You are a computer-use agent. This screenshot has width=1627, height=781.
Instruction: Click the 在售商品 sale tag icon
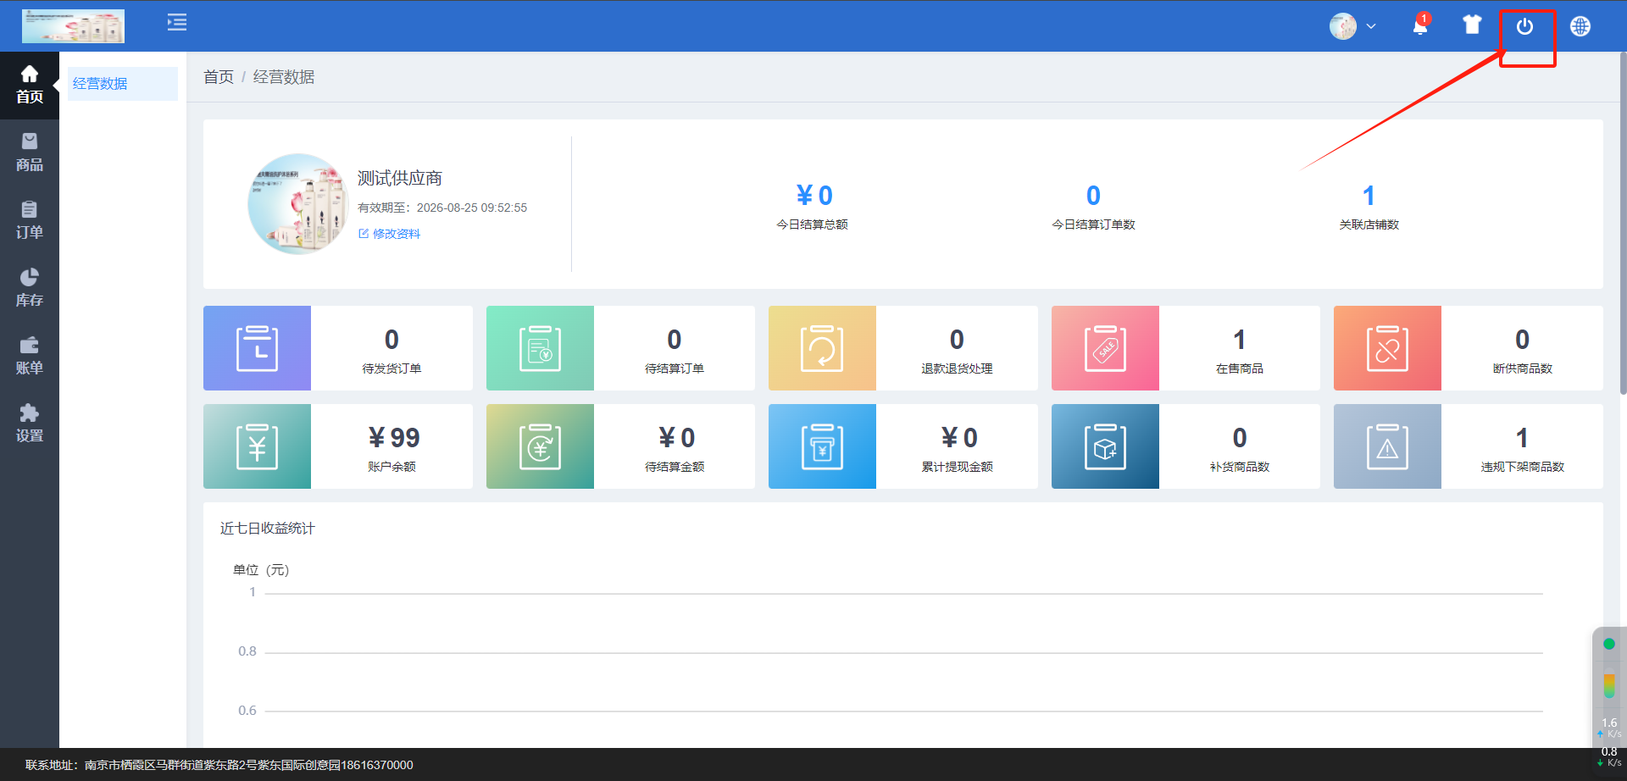point(1105,348)
